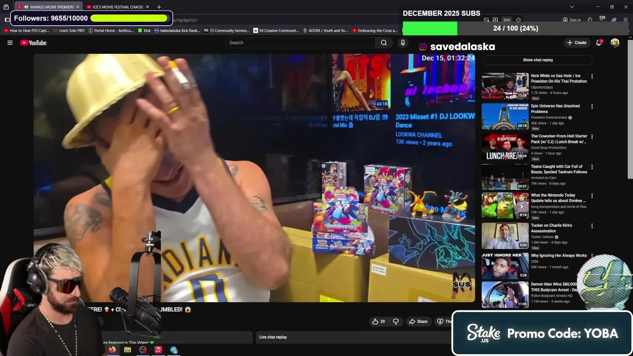Open Denver Man Wins $80,000 thumbnail
The image size is (633, 356).
point(505,295)
